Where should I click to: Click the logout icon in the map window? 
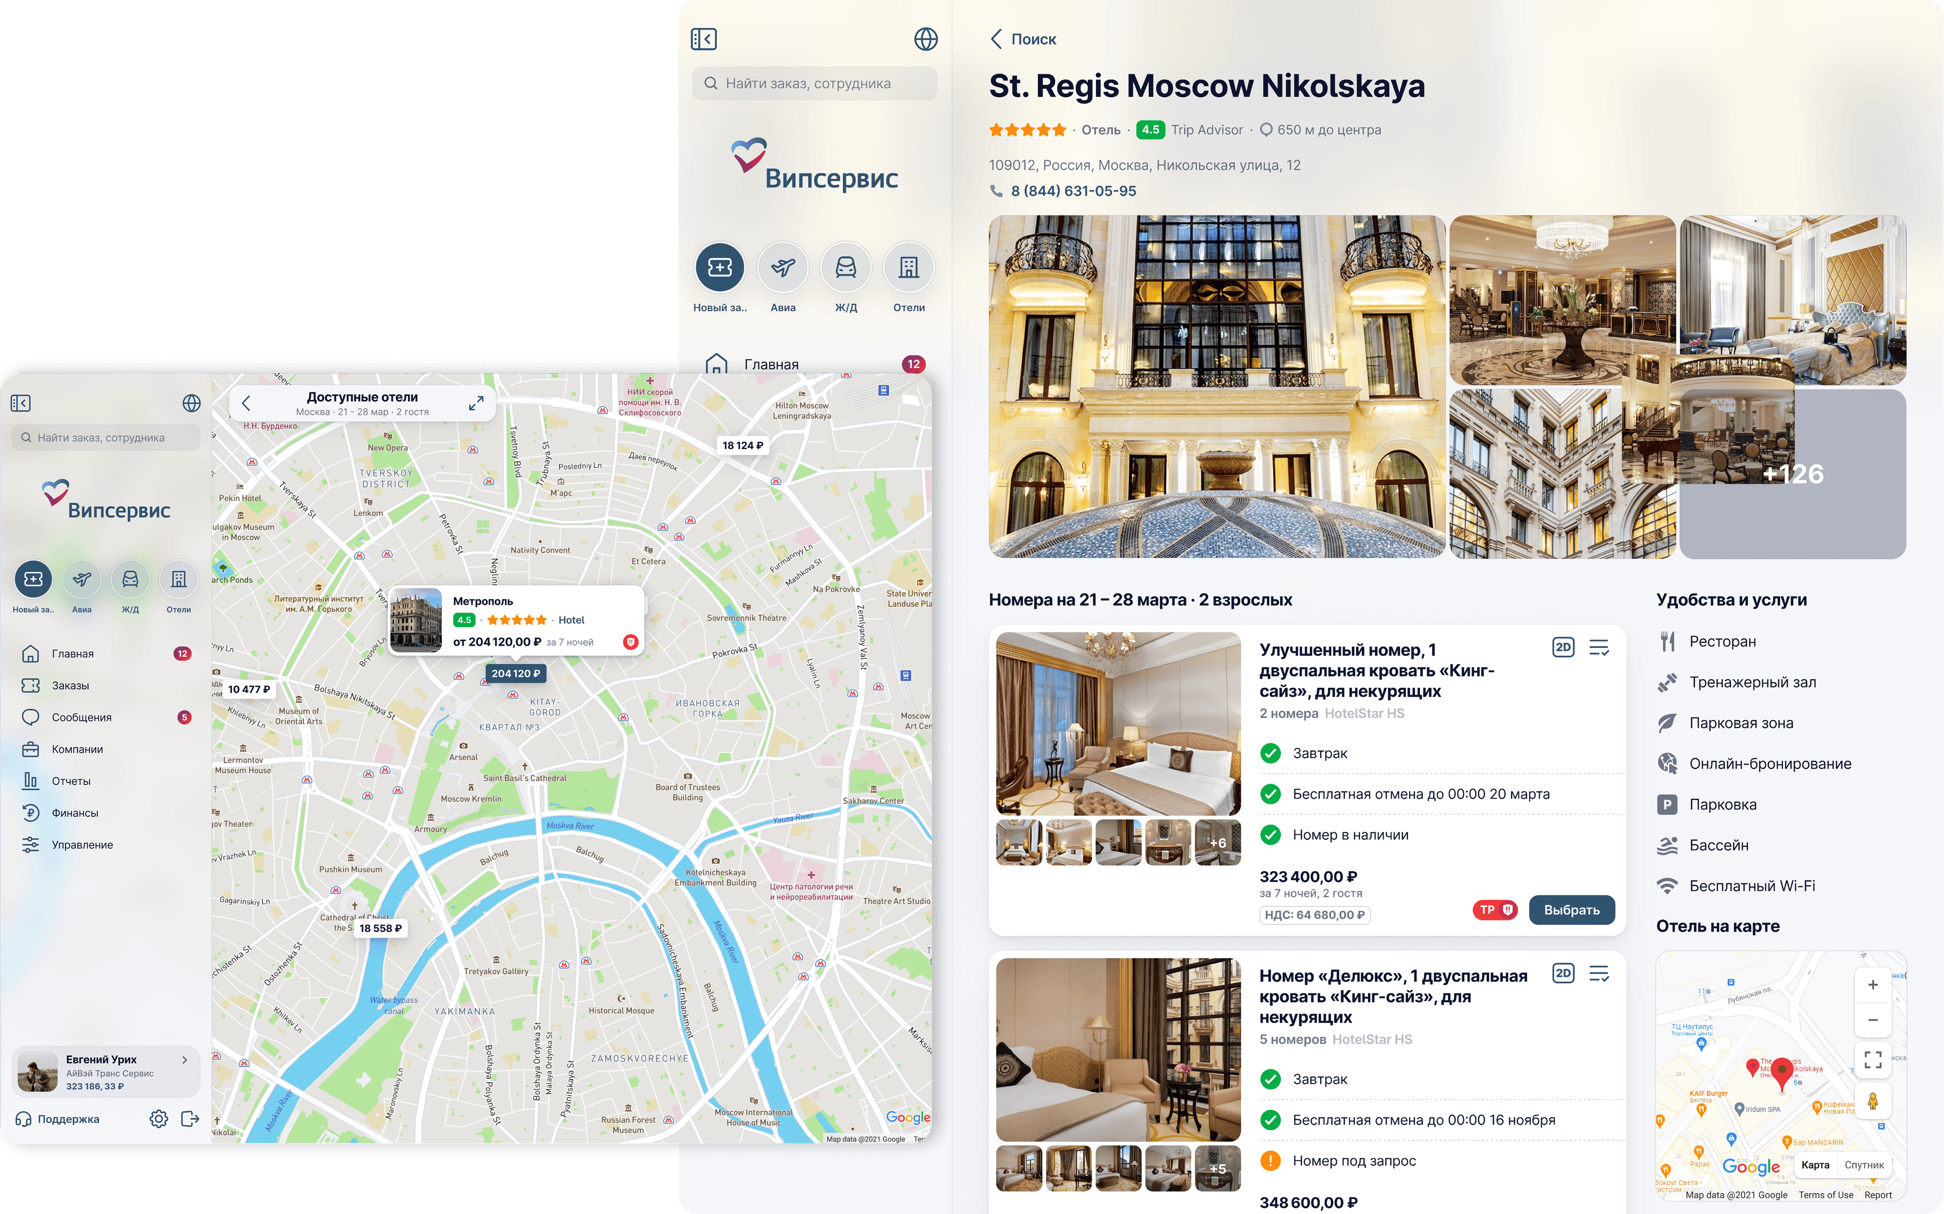[190, 1118]
